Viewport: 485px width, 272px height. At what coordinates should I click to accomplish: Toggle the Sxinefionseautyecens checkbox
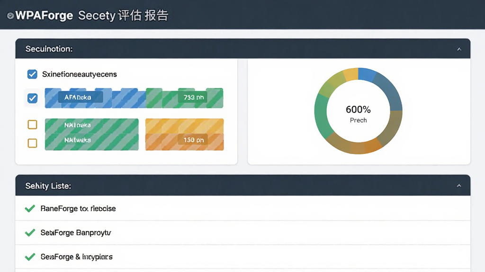pyautogui.click(x=32, y=74)
